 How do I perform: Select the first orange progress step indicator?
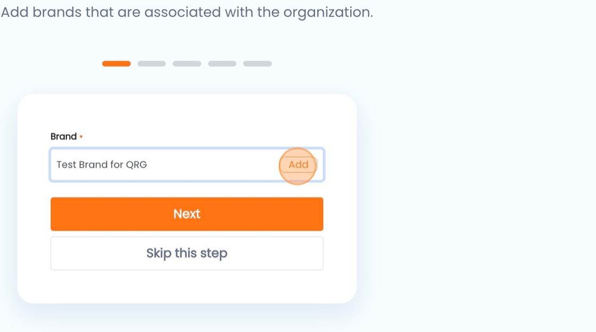point(117,63)
